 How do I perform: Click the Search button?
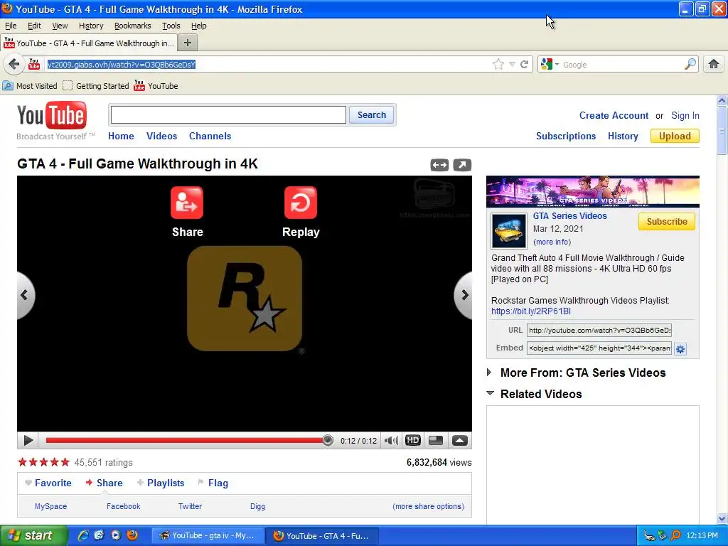[371, 114]
